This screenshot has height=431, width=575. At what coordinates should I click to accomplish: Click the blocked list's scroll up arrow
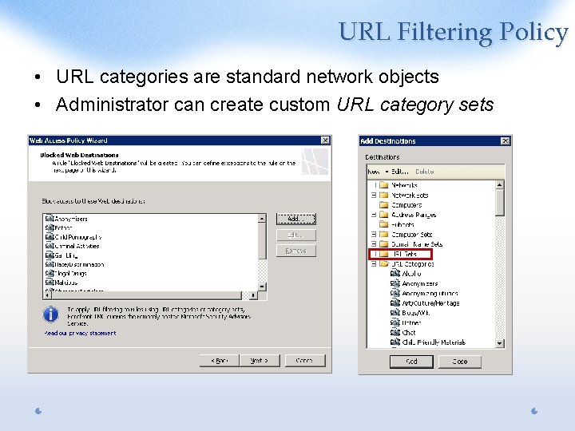[x=262, y=219]
